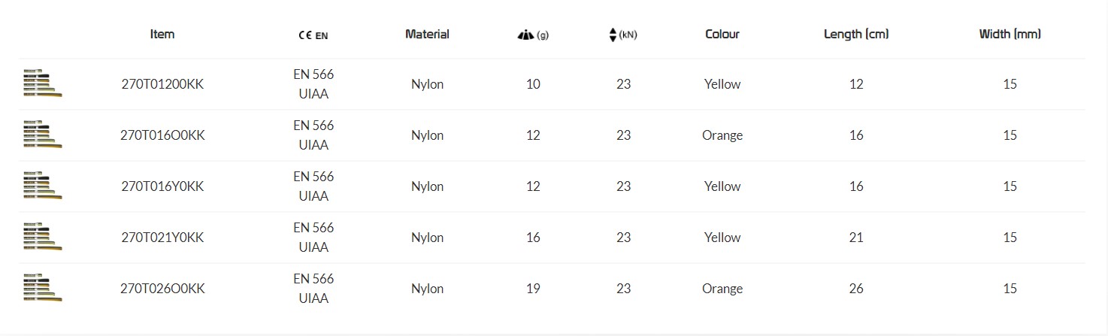
Task: Click the Colour column header
Action: pyautogui.click(x=722, y=34)
